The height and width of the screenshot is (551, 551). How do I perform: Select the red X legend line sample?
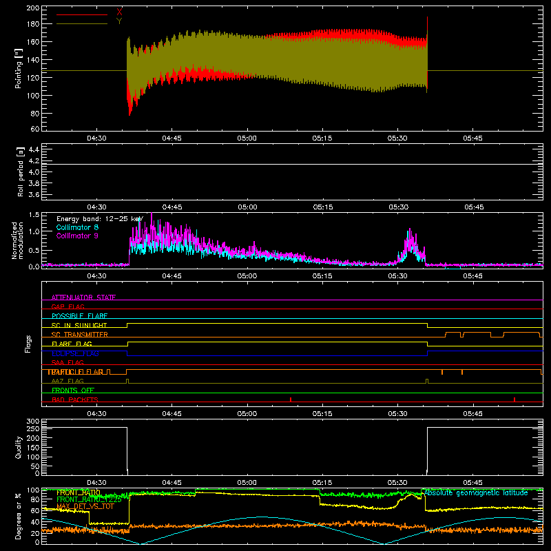(82, 14)
